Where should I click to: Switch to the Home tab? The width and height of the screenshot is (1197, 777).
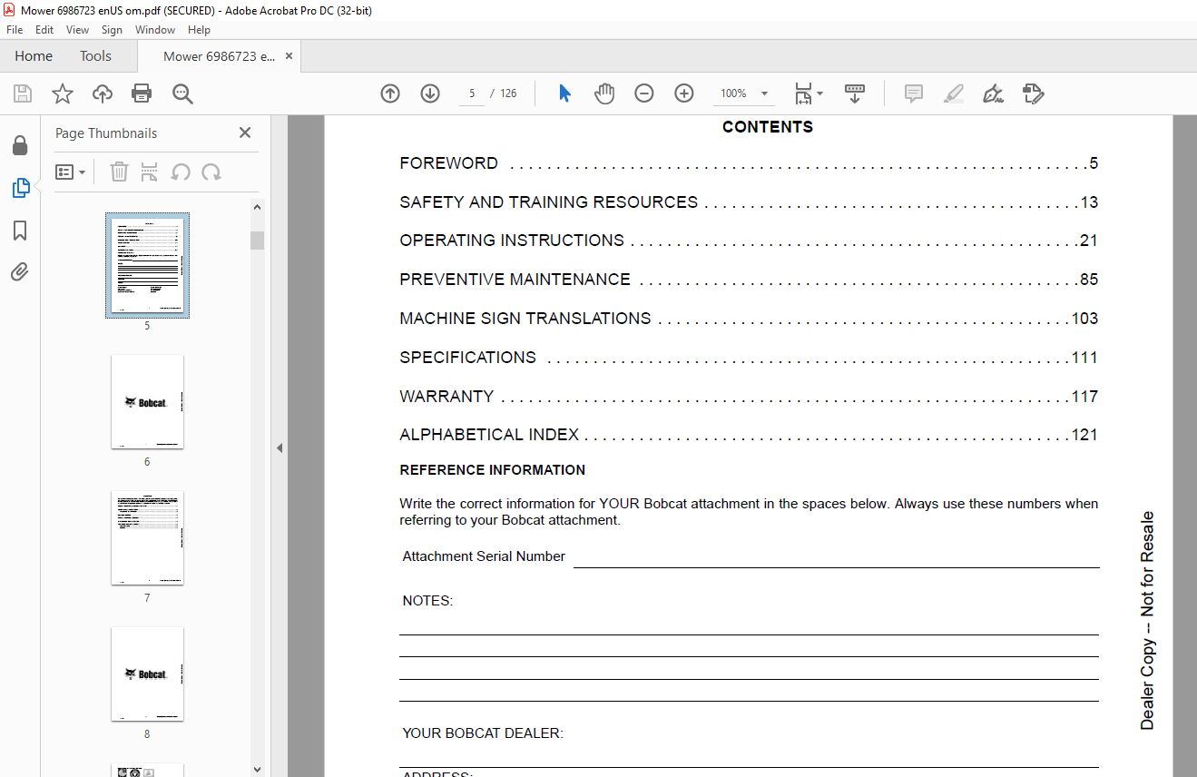pos(34,56)
